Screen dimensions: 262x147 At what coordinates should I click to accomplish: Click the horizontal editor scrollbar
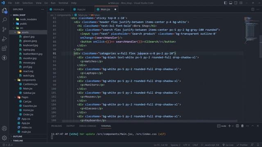pyautogui.click(x=149, y=121)
